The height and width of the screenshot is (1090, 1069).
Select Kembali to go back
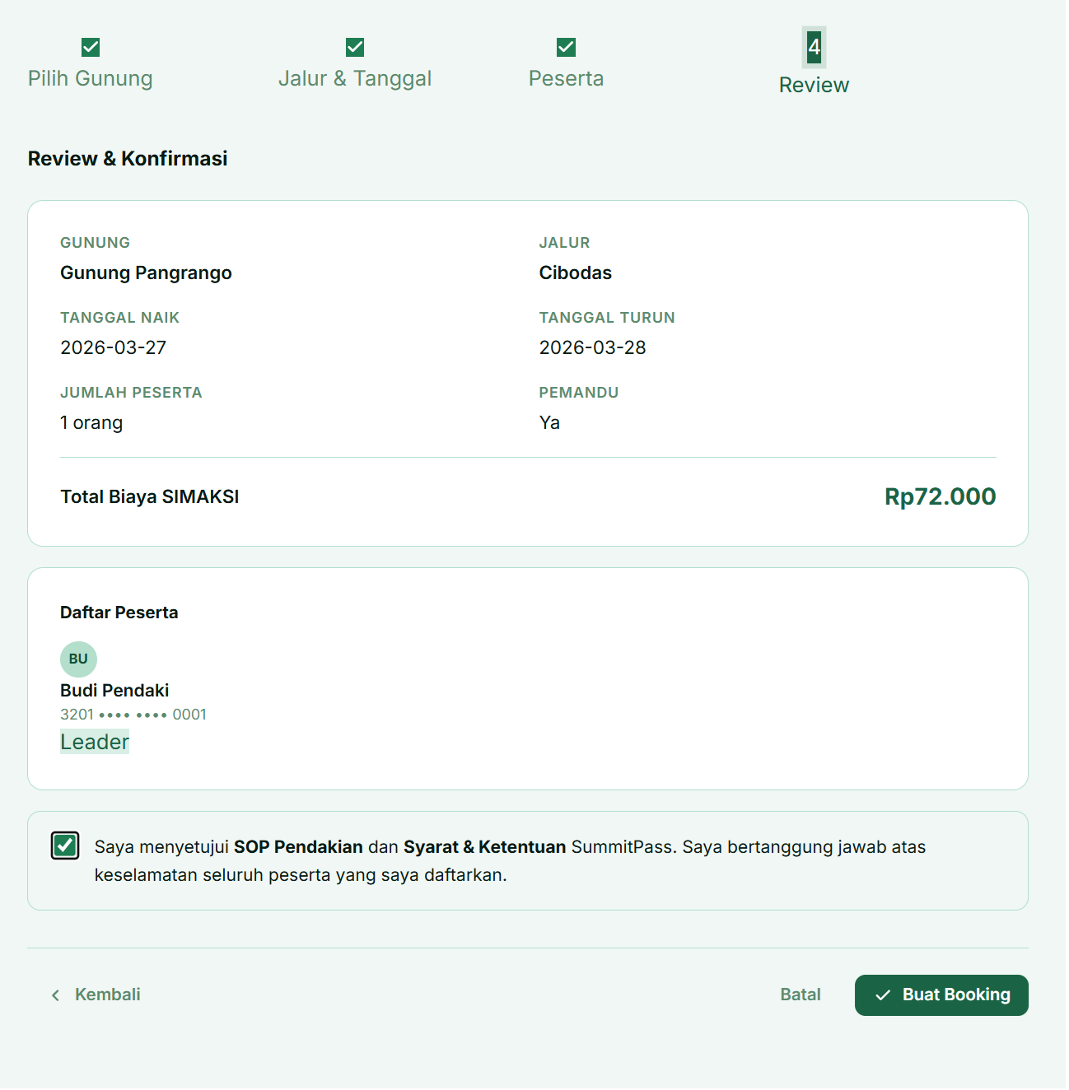(x=106, y=995)
